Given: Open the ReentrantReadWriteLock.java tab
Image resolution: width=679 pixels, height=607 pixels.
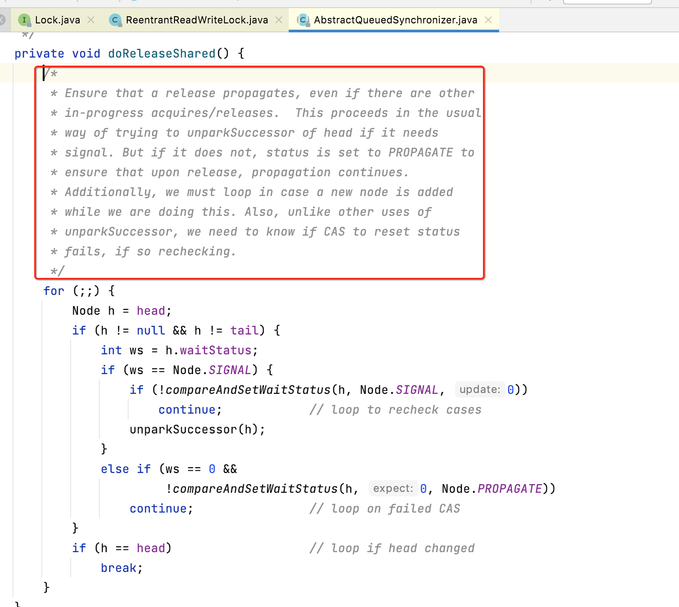Looking at the screenshot, I should point(197,20).
